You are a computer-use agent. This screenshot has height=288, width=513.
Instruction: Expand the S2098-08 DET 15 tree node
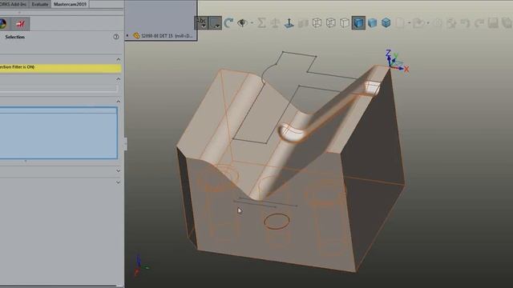click(x=127, y=35)
